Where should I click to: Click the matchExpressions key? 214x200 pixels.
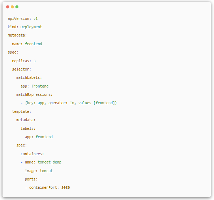pos(34,95)
